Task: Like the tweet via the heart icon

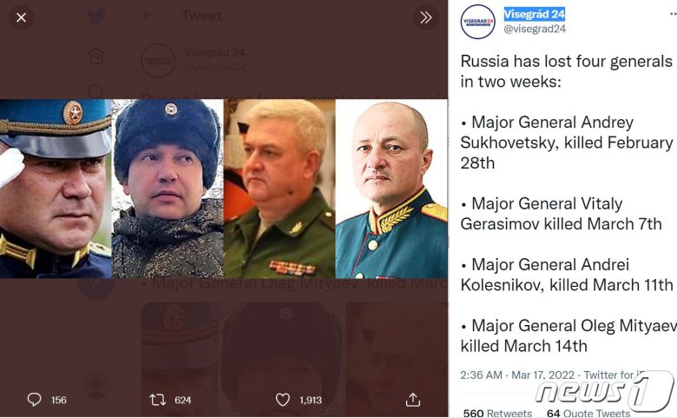Action: pos(282,400)
